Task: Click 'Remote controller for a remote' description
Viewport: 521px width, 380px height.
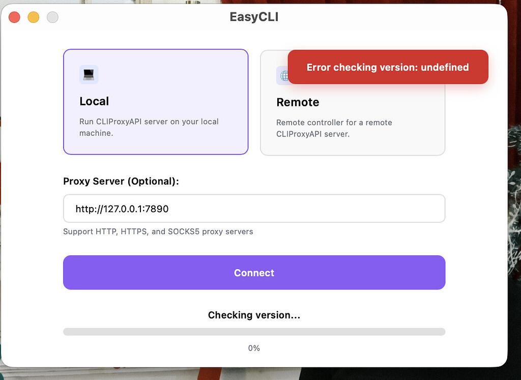Action: coord(334,128)
